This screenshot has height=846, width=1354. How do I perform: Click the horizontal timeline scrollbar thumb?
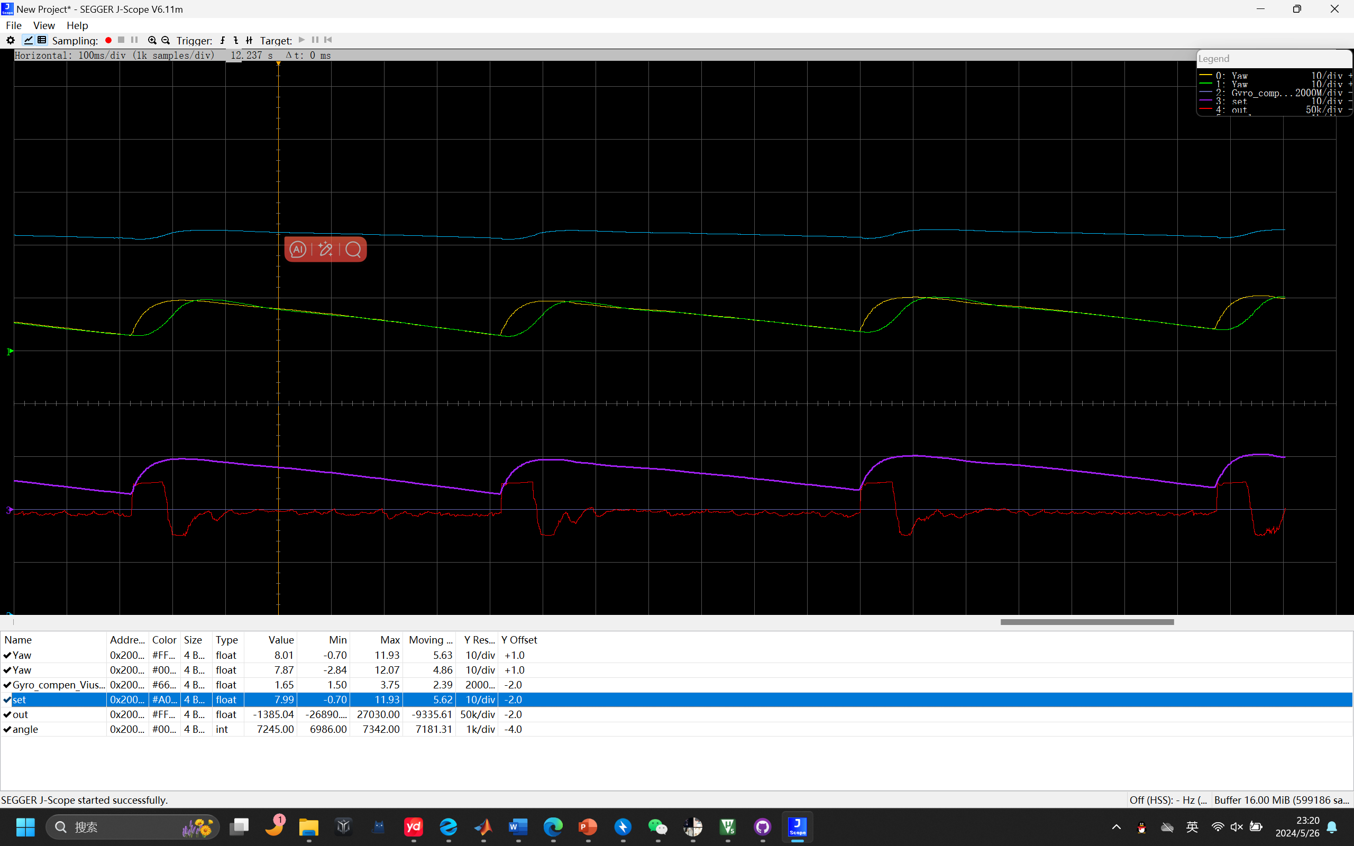1086,622
